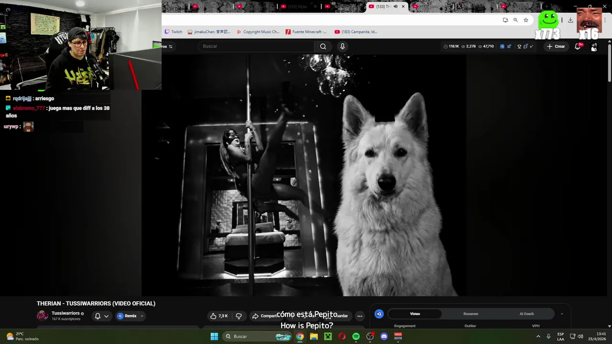Mute the active YouTube tab via speaker icon
The width and height of the screenshot is (612, 344).
(395, 6)
